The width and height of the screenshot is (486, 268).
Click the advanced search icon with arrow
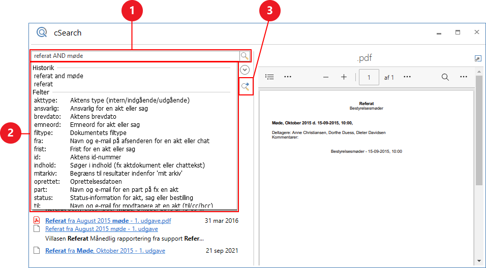coord(245,86)
